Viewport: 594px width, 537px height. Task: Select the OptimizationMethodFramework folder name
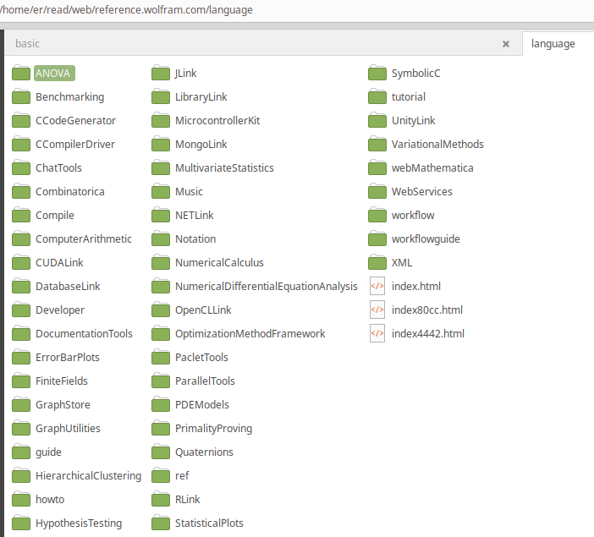coord(250,334)
